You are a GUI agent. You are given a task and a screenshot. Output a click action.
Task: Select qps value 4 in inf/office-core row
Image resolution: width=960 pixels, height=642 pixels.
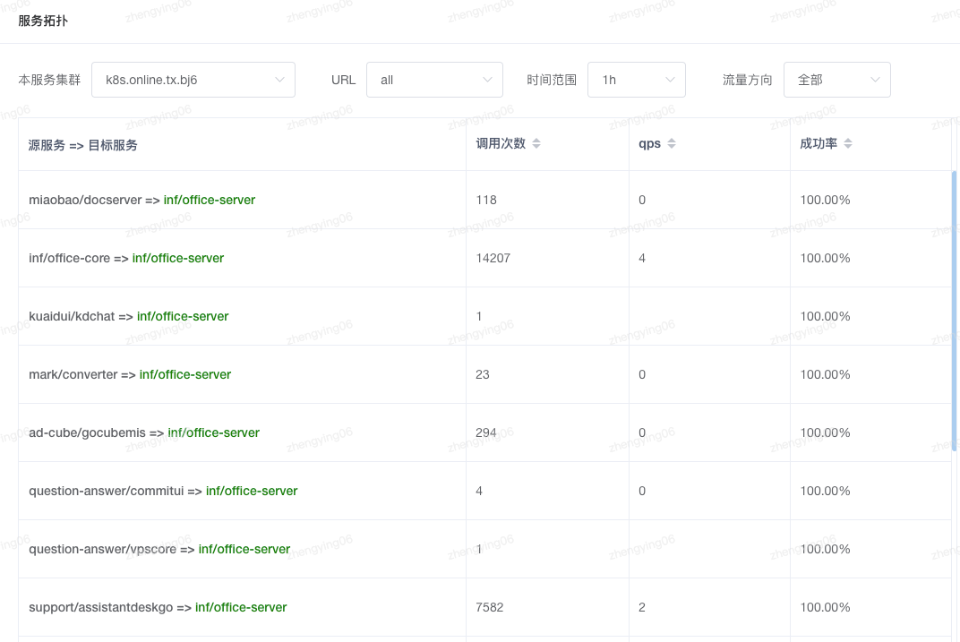click(641, 258)
